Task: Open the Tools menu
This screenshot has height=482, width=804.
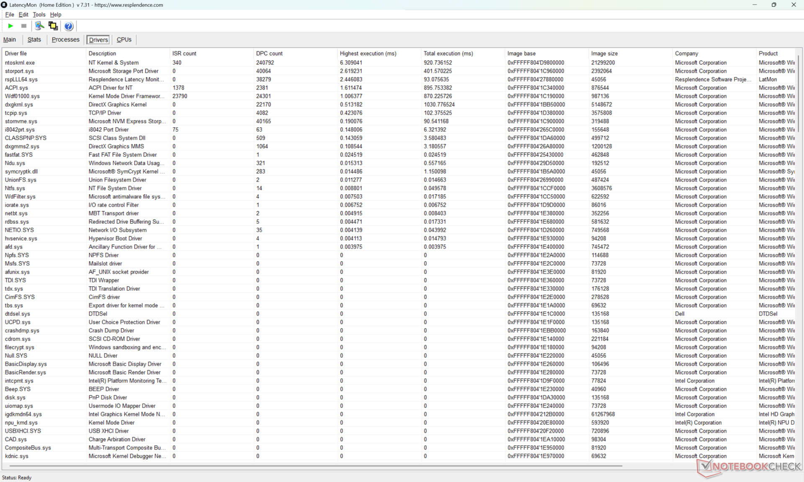Action: pos(39,15)
